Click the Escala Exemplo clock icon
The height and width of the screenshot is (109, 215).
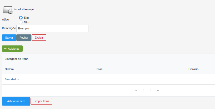8,10
